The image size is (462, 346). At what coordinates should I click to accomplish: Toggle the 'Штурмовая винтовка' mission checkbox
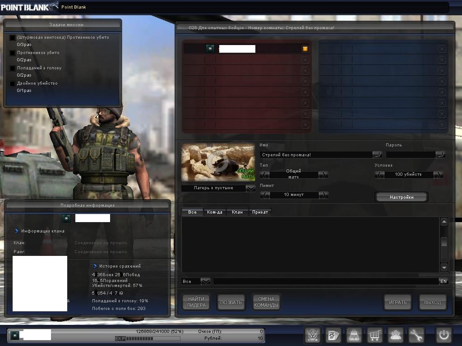pos(13,38)
